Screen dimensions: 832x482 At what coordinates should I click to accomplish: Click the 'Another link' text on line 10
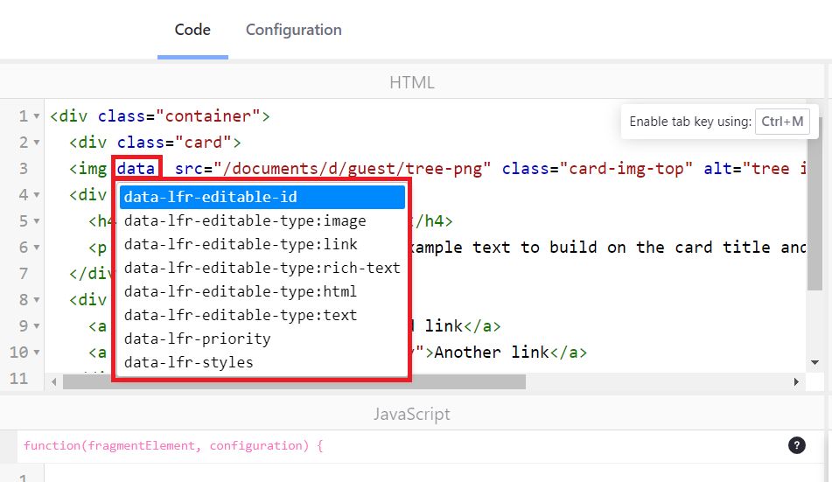click(492, 352)
